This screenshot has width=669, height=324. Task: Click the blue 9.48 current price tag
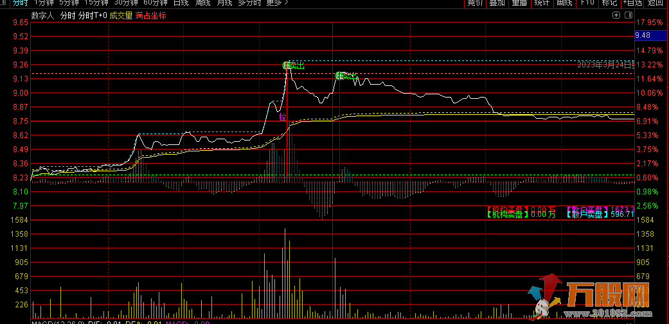pyautogui.click(x=642, y=35)
